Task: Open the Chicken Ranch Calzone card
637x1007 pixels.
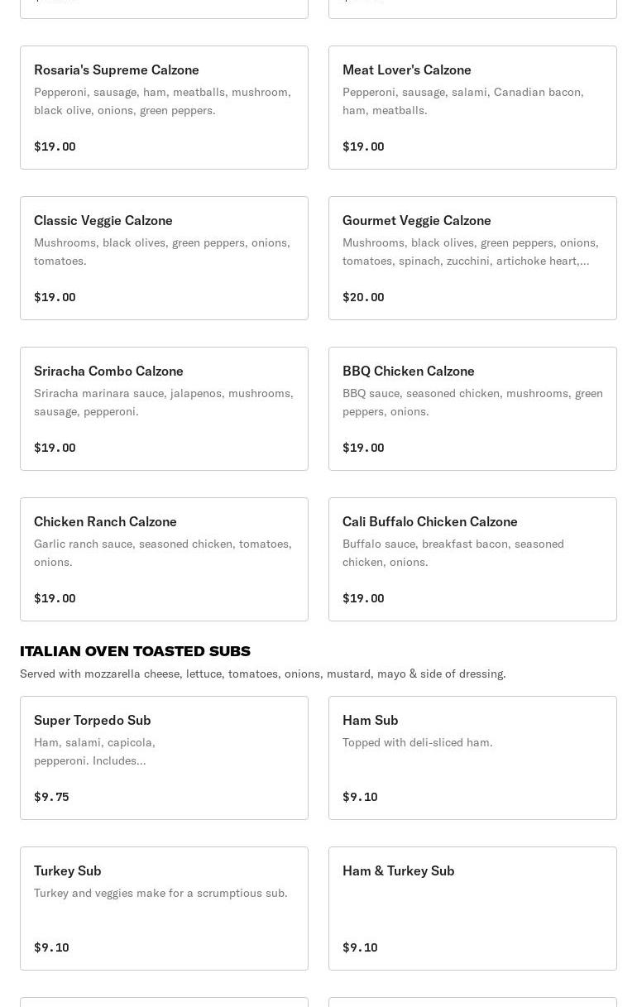Action: click(164, 559)
